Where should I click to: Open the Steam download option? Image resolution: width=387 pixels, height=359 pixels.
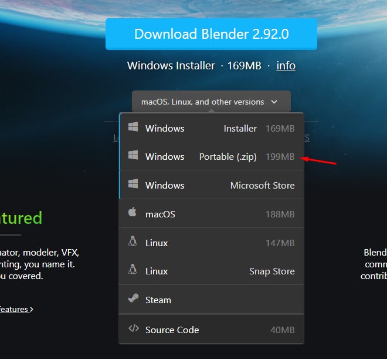[x=211, y=300]
